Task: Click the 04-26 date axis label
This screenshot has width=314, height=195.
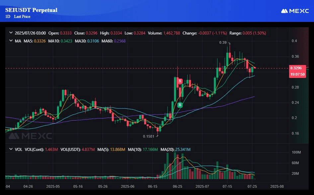Action: pyautogui.click(x=28, y=186)
